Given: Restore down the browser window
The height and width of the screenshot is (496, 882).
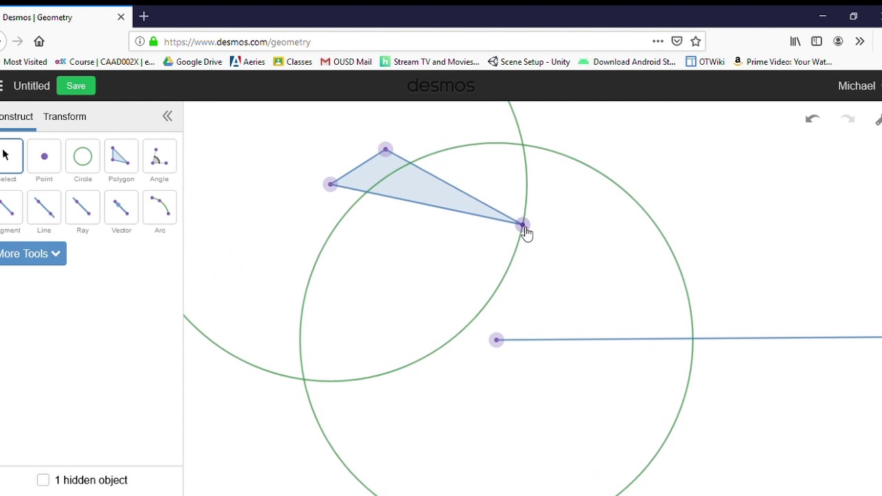Looking at the screenshot, I should pyautogui.click(x=853, y=16).
